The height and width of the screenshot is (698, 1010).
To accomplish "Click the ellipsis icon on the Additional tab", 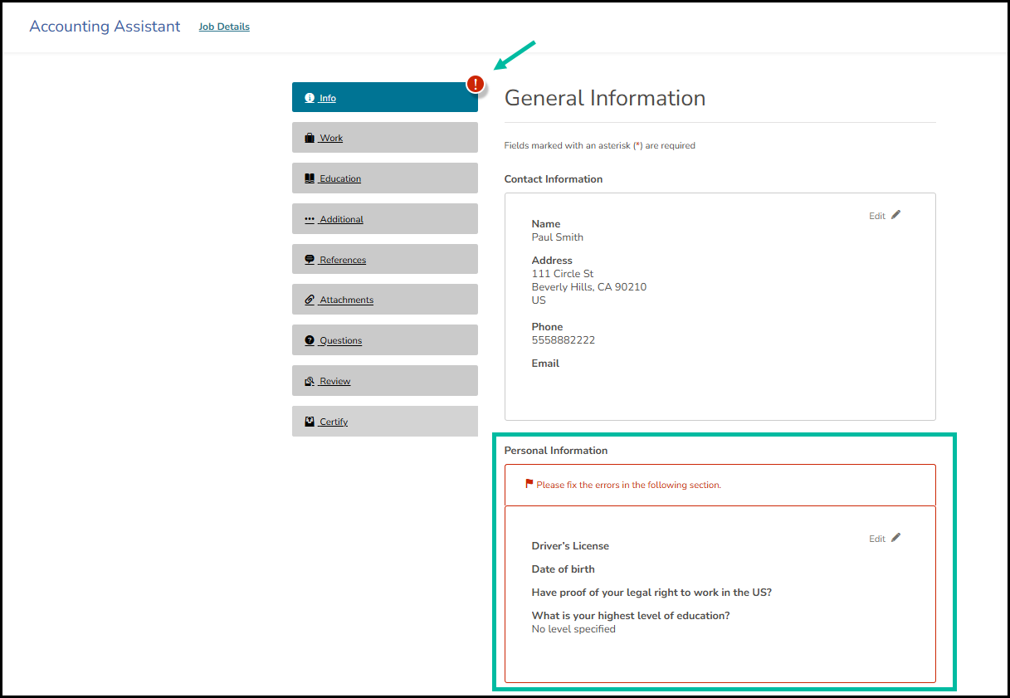I will [x=310, y=218].
